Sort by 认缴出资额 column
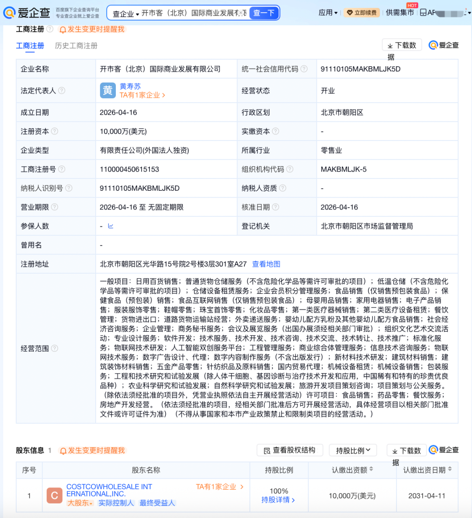 pyautogui.click(x=371, y=469)
